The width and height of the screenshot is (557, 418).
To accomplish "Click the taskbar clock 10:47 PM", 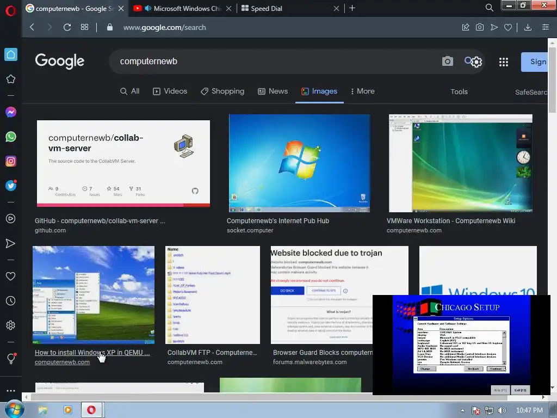I will 529,410.
